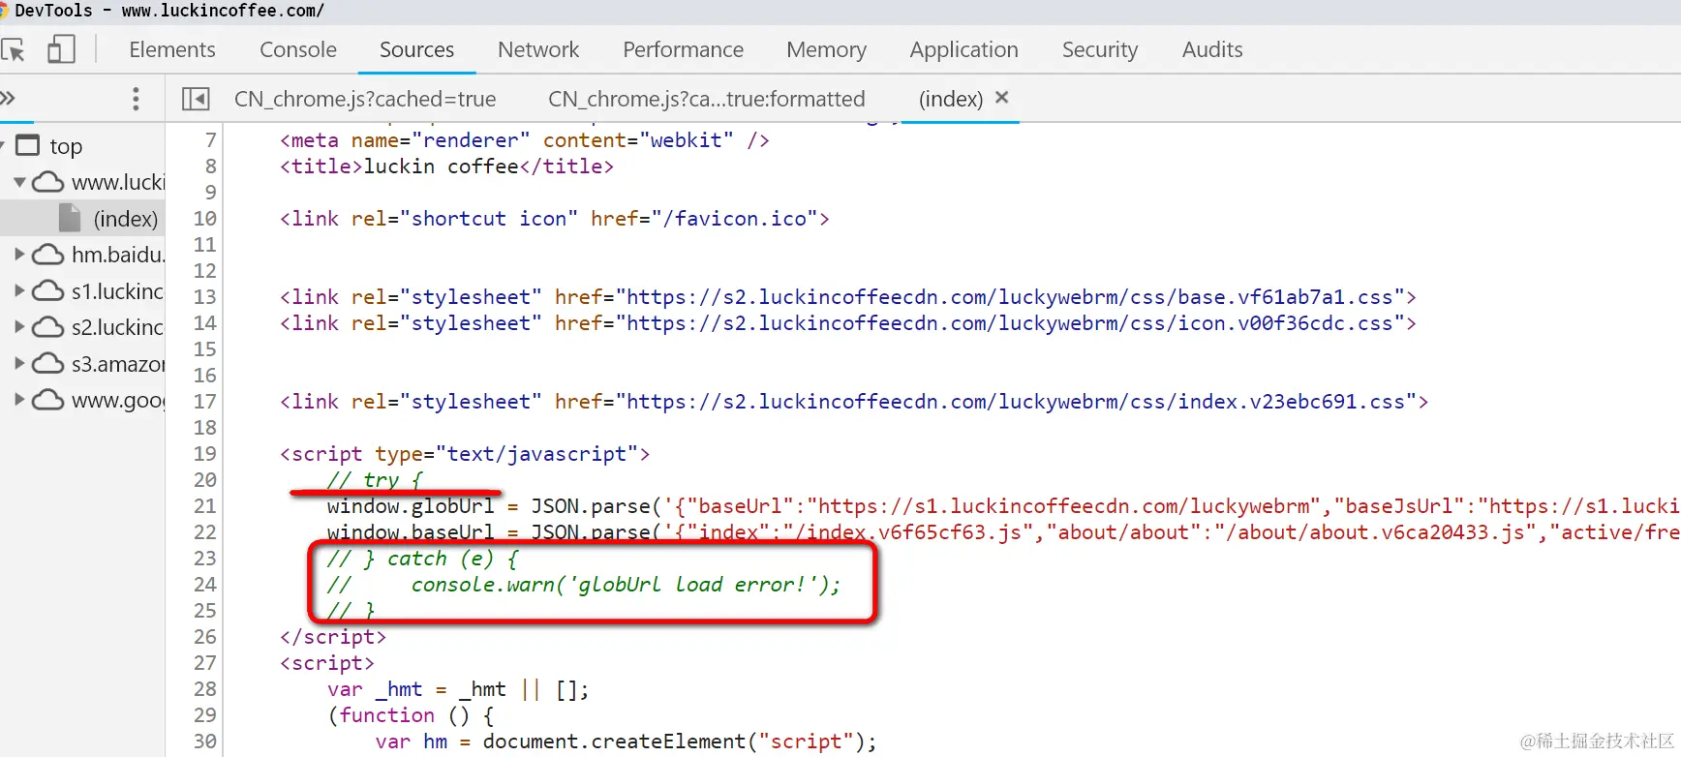This screenshot has height=757, width=1681.
Task: Select the hm.baidu domain entry
Action: [x=117, y=255]
